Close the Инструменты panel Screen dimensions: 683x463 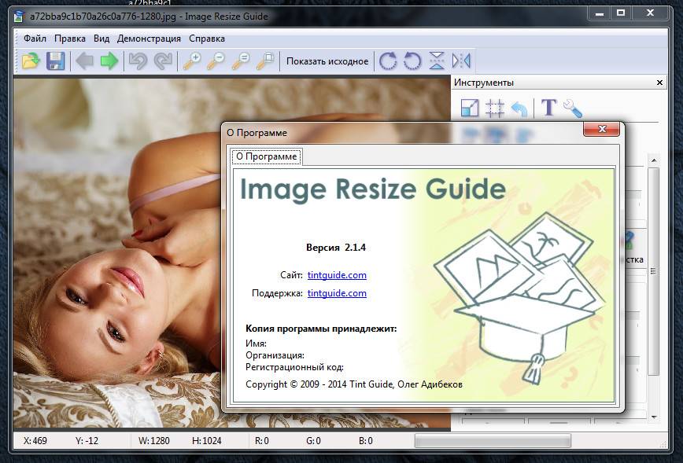(x=659, y=83)
